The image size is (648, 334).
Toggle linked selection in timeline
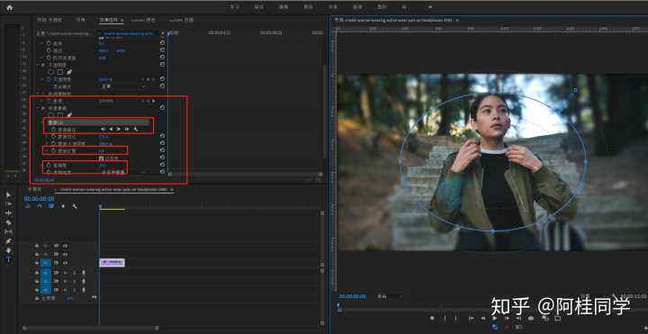point(51,206)
